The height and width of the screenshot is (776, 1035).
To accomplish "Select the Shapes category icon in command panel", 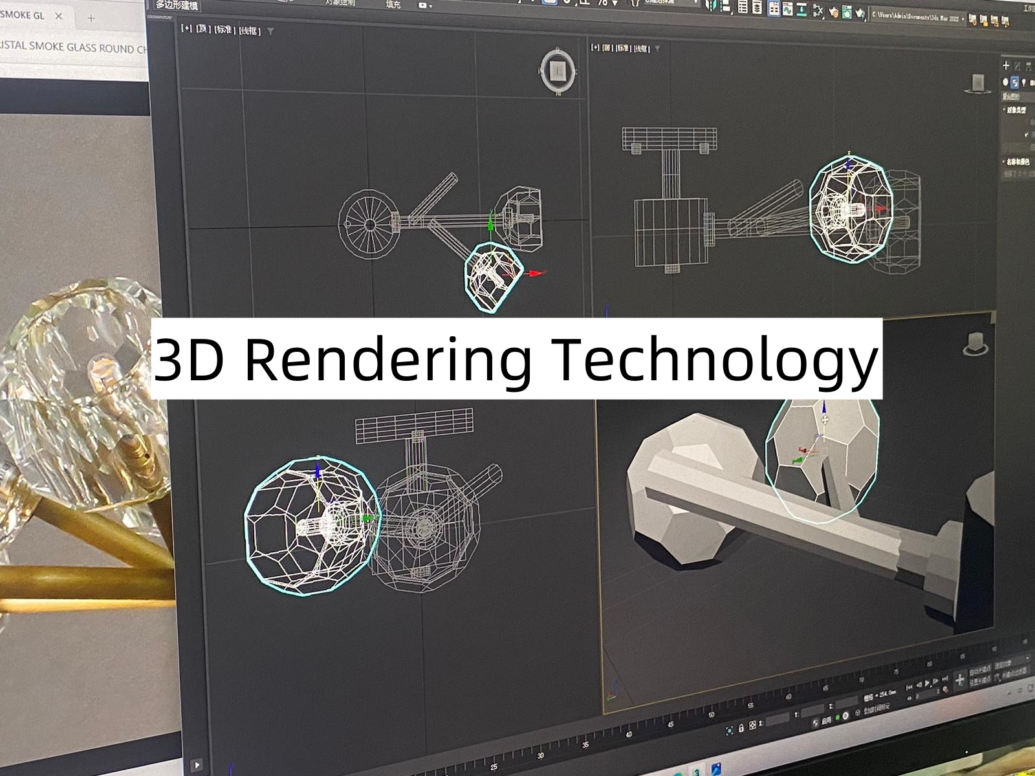I will [1015, 82].
